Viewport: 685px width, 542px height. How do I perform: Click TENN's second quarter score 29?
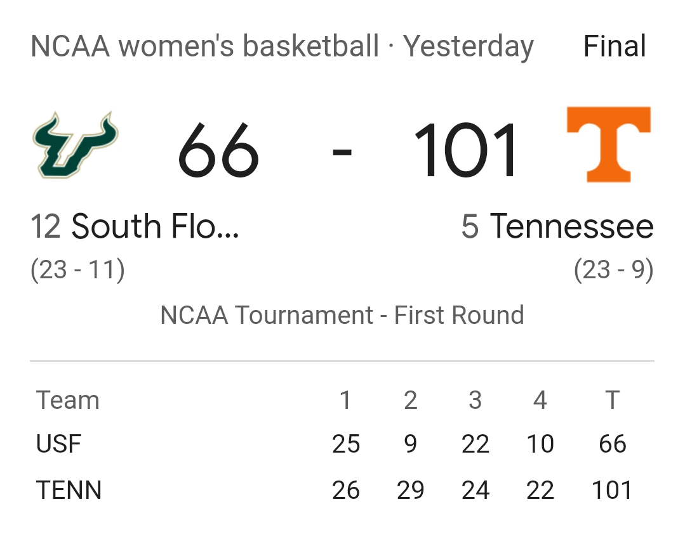pos(411,490)
